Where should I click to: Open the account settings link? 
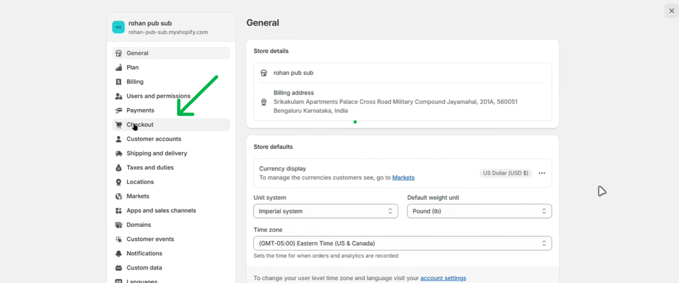click(443, 278)
